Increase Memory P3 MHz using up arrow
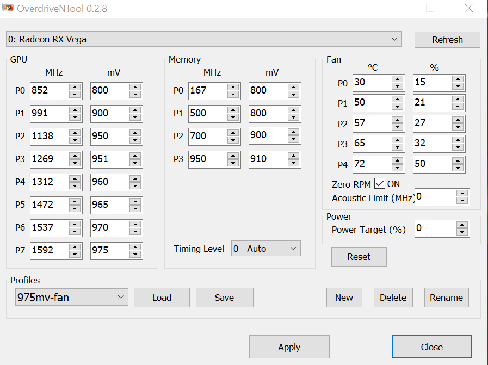The height and width of the screenshot is (365, 488). (x=233, y=156)
